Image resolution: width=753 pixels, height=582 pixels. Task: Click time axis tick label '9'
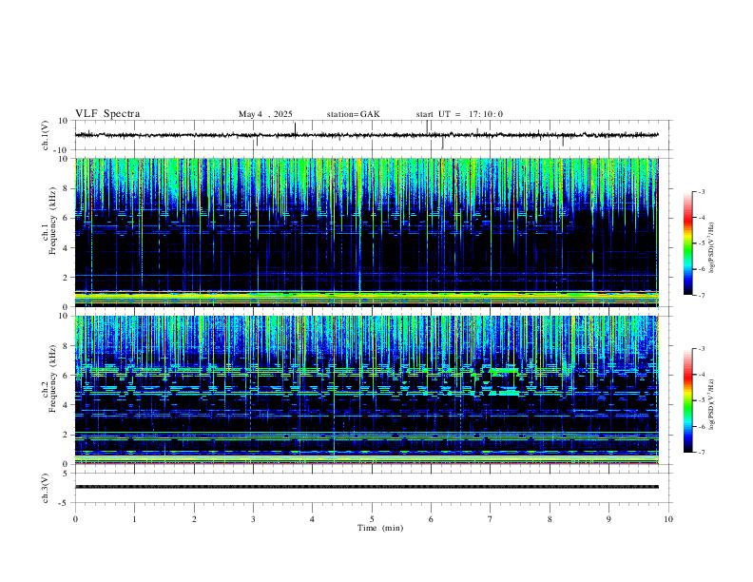pos(608,519)
